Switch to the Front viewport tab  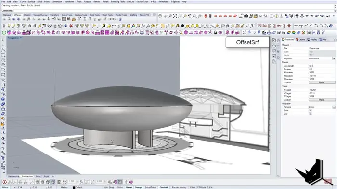[38, 176]
